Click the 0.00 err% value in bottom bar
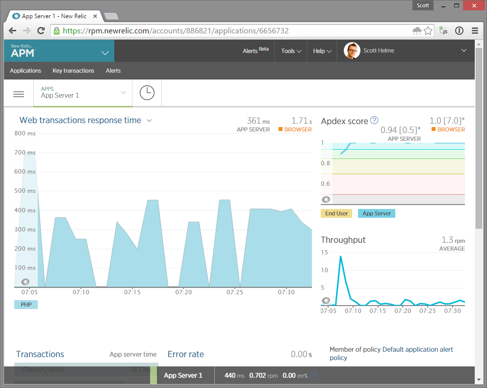487x388 pixels. point(295,375)
